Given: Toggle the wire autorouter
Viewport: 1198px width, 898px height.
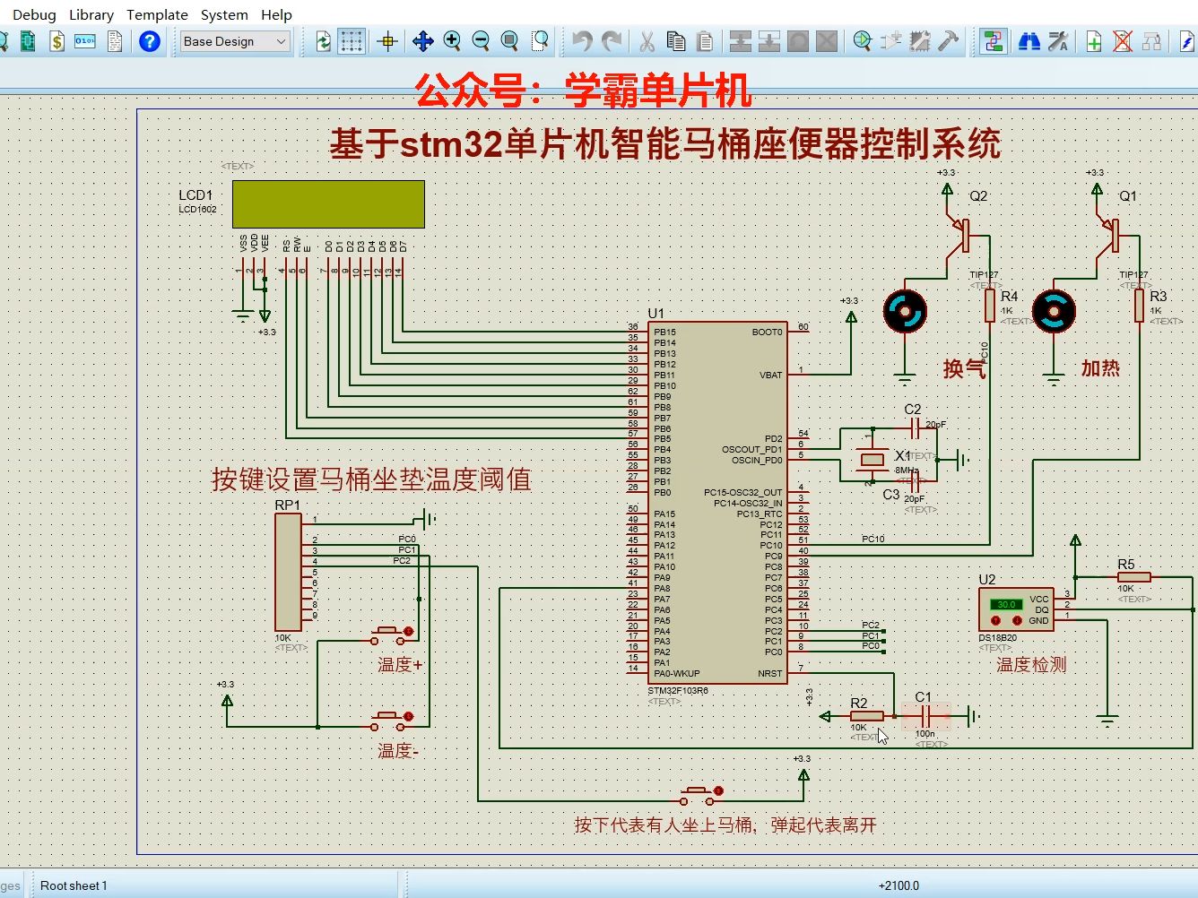Looking at the screenshot, I should click(993, 41).
